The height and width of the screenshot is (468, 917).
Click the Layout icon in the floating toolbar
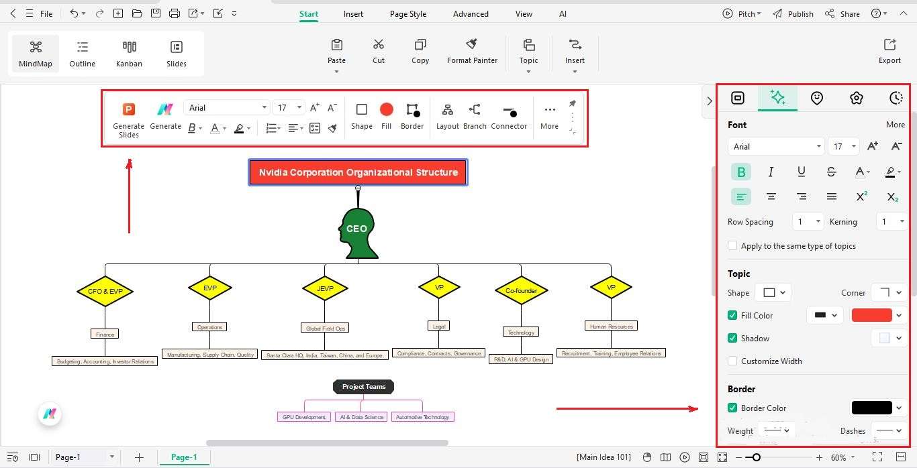point(447,115)
